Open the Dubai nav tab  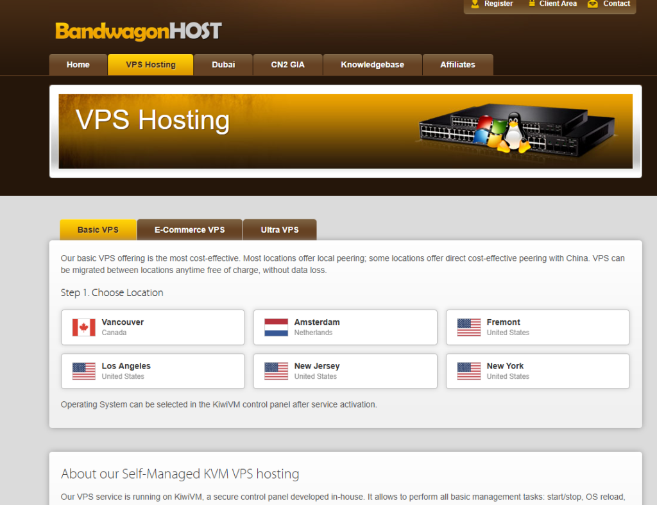(223, 65)
